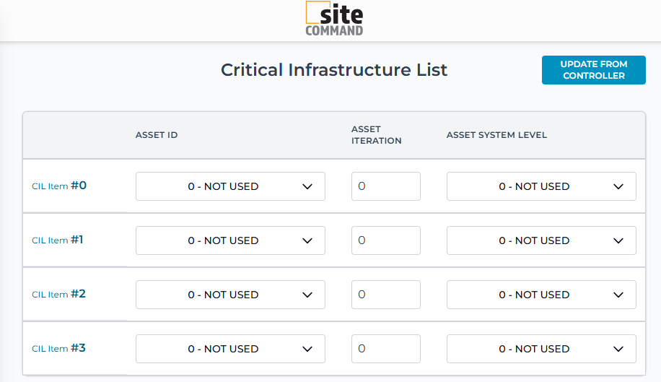Select the CIL Item #3 row label

(x=59, y=348)
